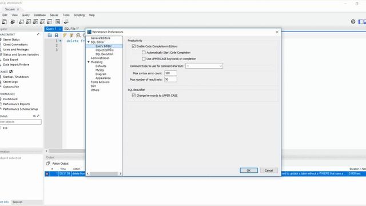
Task: Click Filter objects search box in Schemas
Action: point(21,122)
